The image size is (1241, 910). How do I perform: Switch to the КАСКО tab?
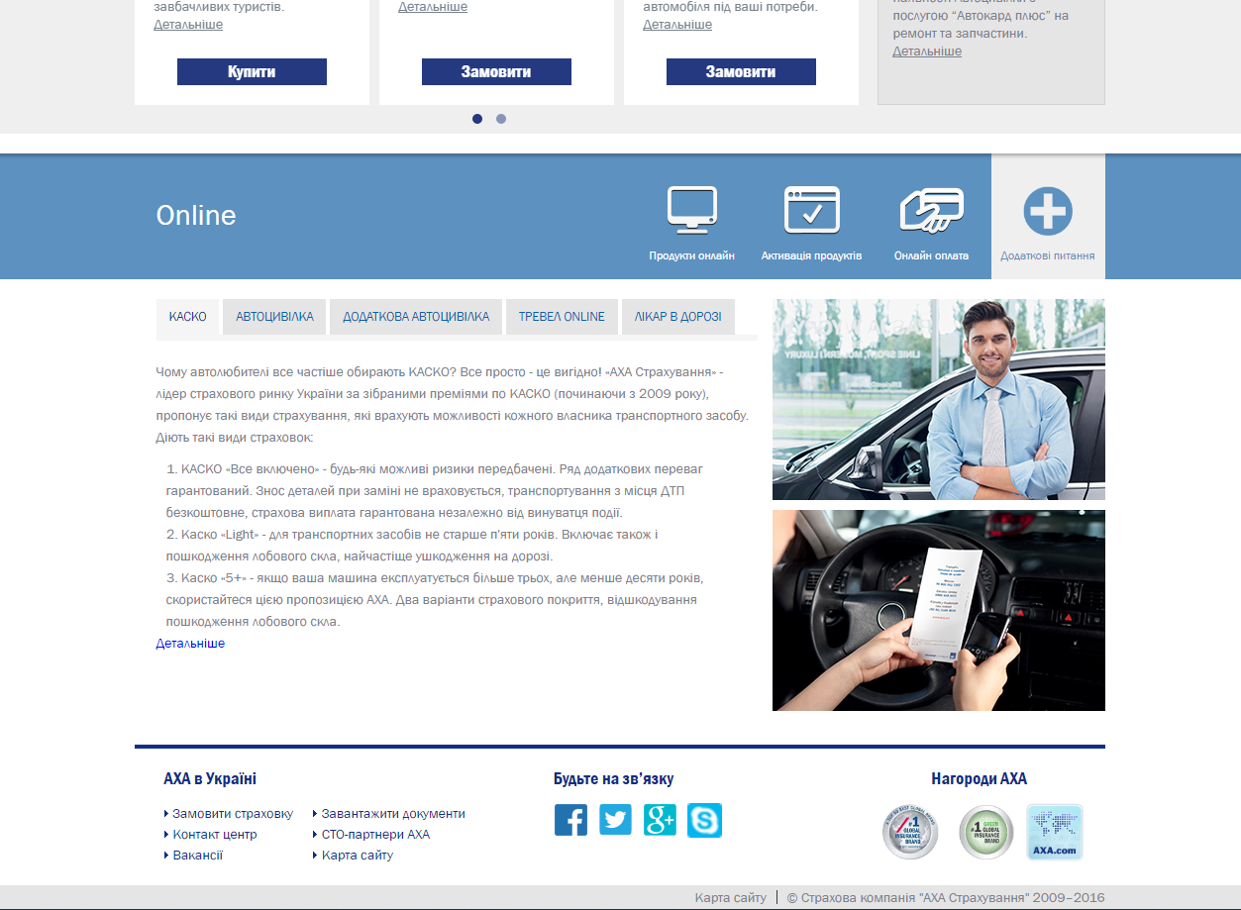pyautogui.click(x=187, y=317)
